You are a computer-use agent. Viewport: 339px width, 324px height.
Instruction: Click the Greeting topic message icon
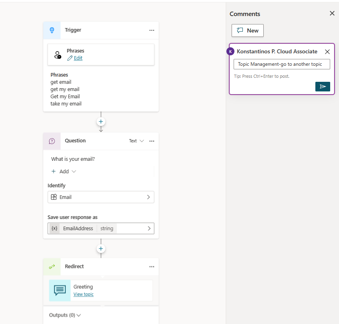[60, 290]
